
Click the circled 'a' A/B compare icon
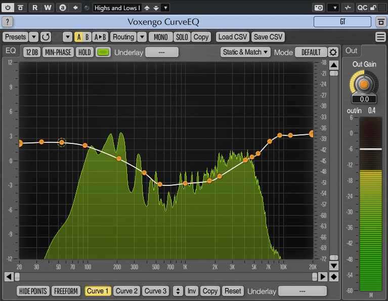pyautogui.click(x=63, y=8)
